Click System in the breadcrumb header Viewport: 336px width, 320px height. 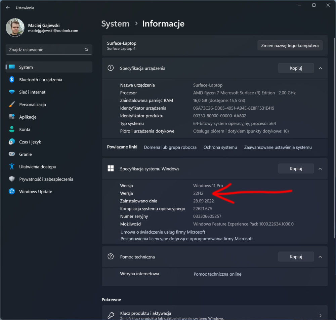[115, 24]
